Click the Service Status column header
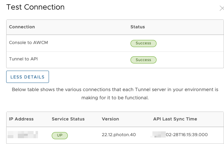224x144 pixels. 68,119
